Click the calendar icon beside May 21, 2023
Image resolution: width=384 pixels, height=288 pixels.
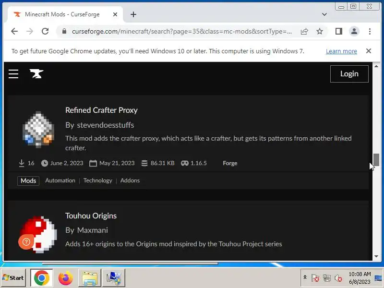[x=93, y=163]
